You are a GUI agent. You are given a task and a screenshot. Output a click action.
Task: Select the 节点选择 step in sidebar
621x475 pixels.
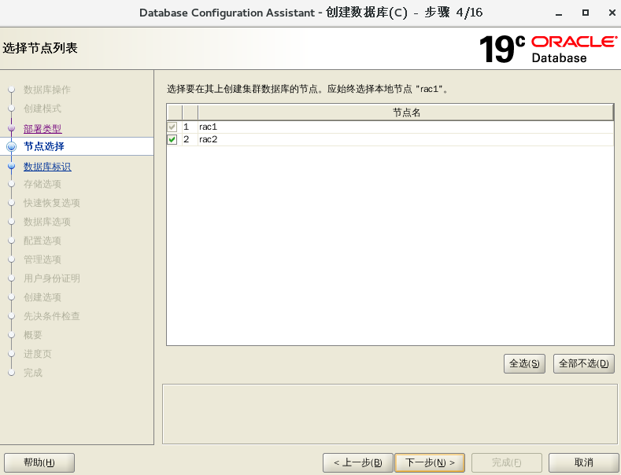click(x=44, y=146)
